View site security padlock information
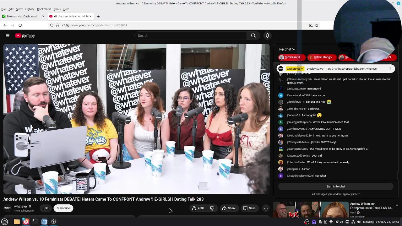Screen dimensions: 402x226 point(57,25)
